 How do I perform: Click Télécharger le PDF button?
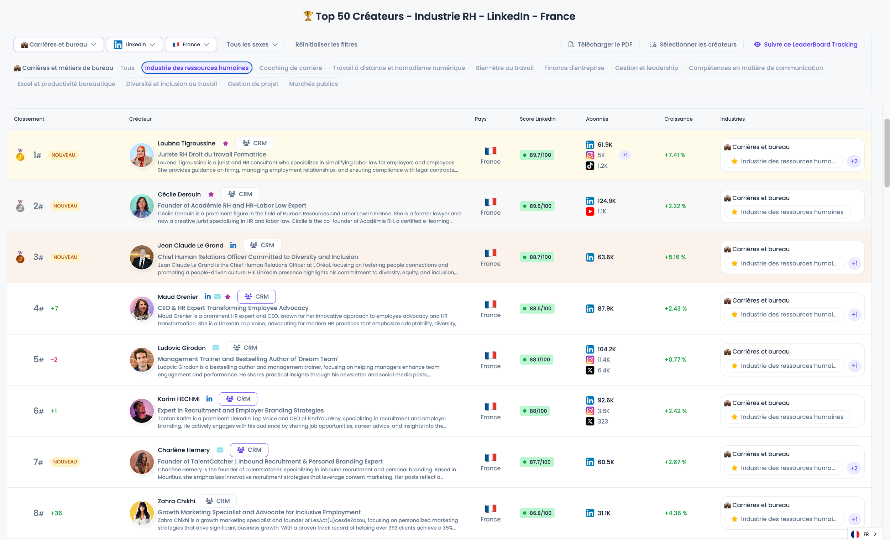click(600, 44)
